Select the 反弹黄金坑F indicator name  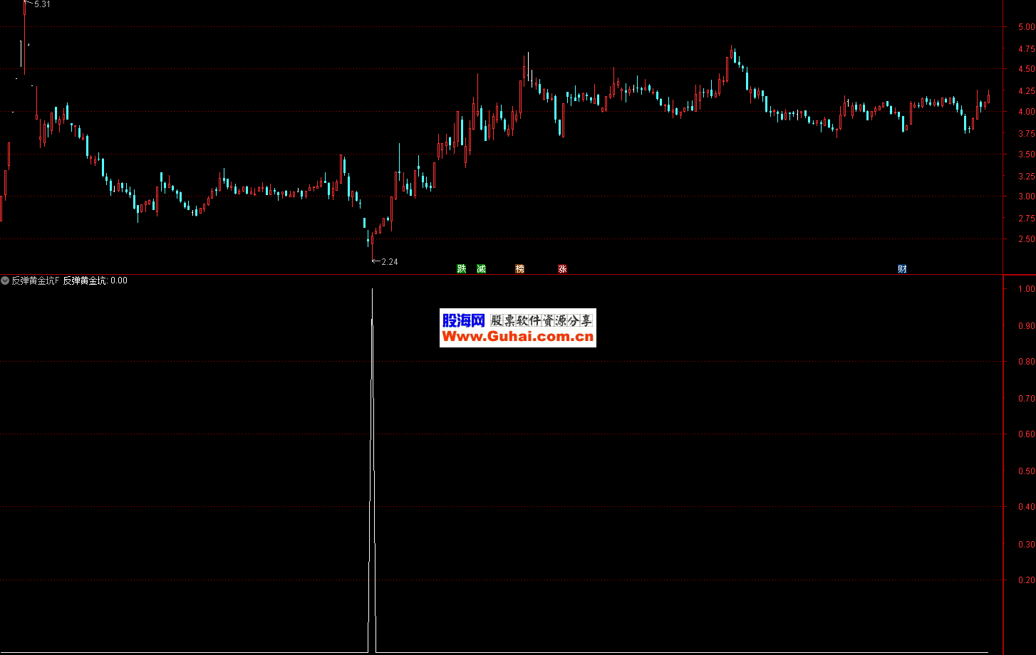[x=36, y=281]
